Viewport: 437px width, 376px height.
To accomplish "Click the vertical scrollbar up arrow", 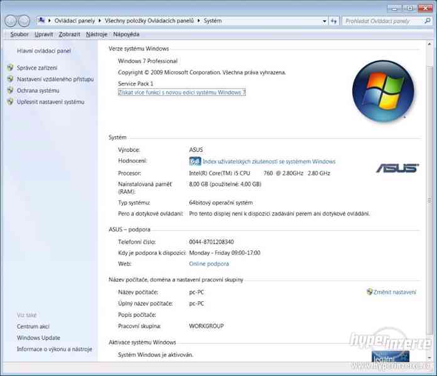I will (x=429, y=44).
